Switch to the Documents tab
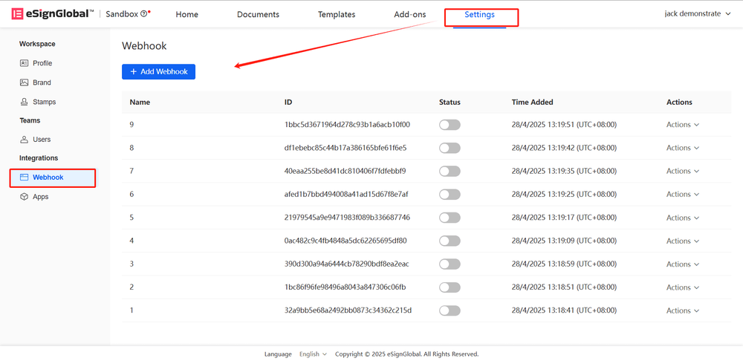Image resolution: width=743 pixels, height=361 pixels. click(258, 14)
